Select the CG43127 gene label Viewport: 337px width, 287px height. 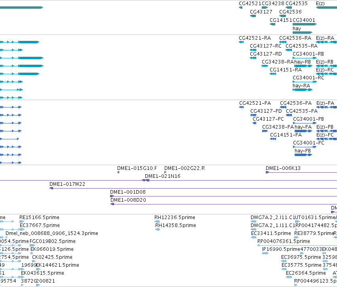(261, 12)
